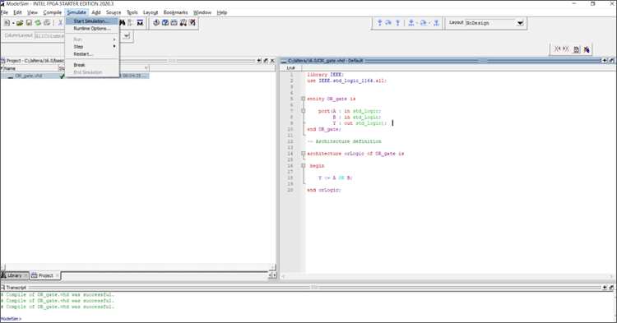617x323 pixels.
Task: Undock the Project pane
Action: tap(266, 61)
